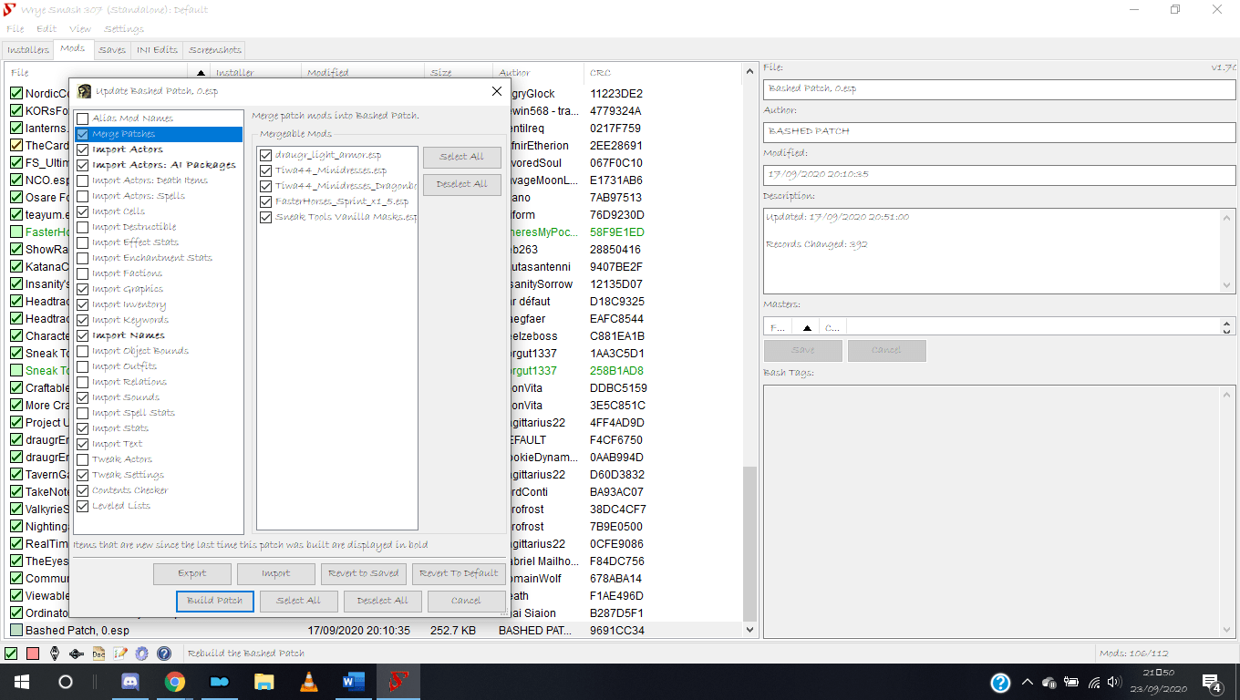
Task: Click the Description box scroll-up arrow
Action: pyautogui.click(x=1226, y=217)
